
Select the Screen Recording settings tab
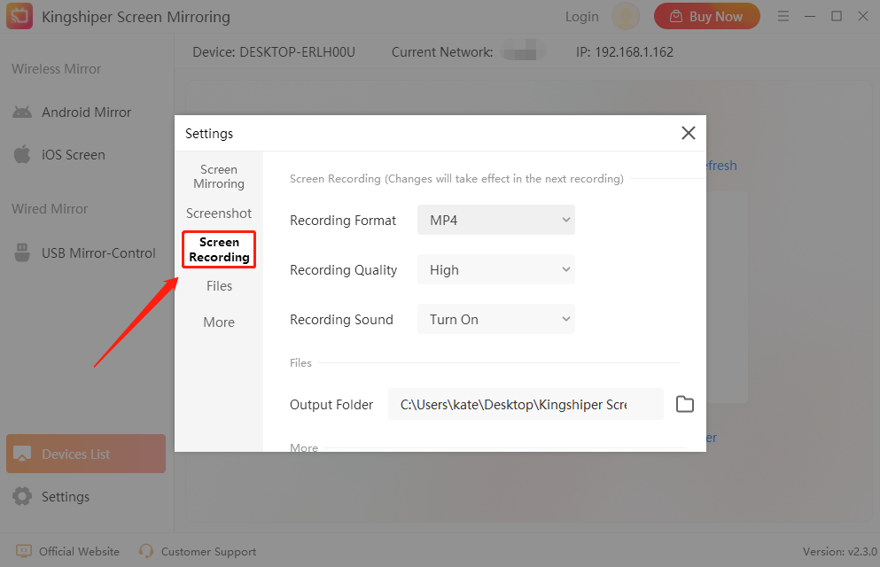point(219,250)
